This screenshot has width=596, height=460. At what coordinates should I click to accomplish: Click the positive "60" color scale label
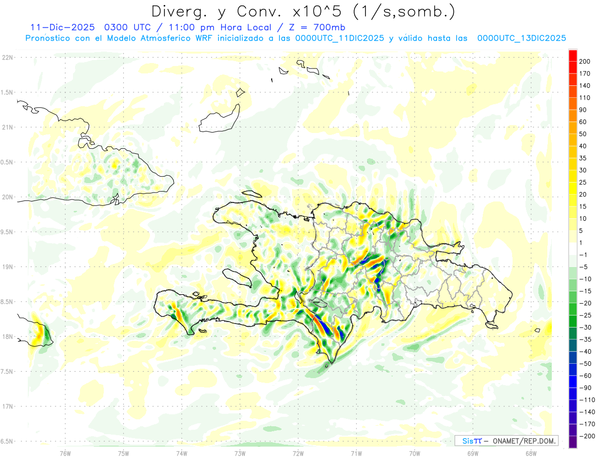point(583,122)
